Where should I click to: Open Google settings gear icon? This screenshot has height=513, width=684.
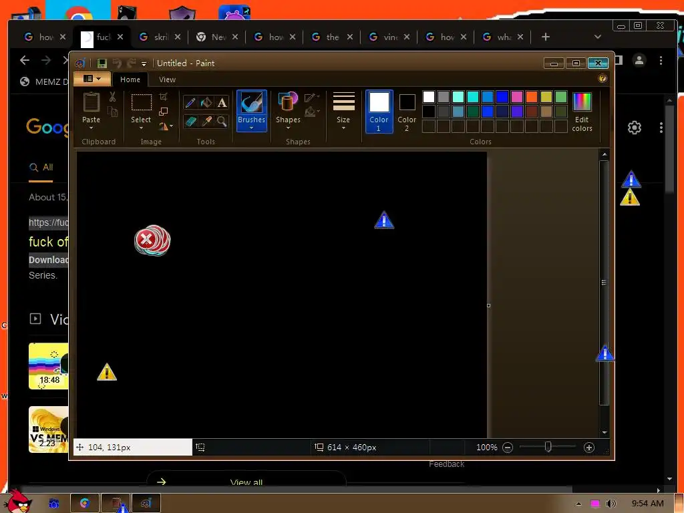click(635, 128)
